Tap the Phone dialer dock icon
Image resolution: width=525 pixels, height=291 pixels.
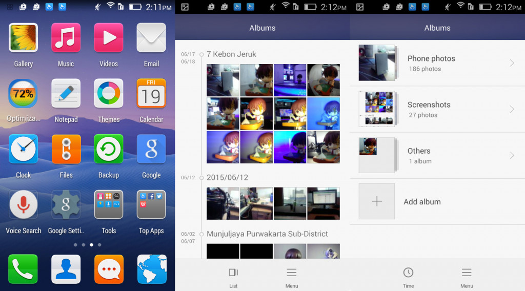coord(23,269)
